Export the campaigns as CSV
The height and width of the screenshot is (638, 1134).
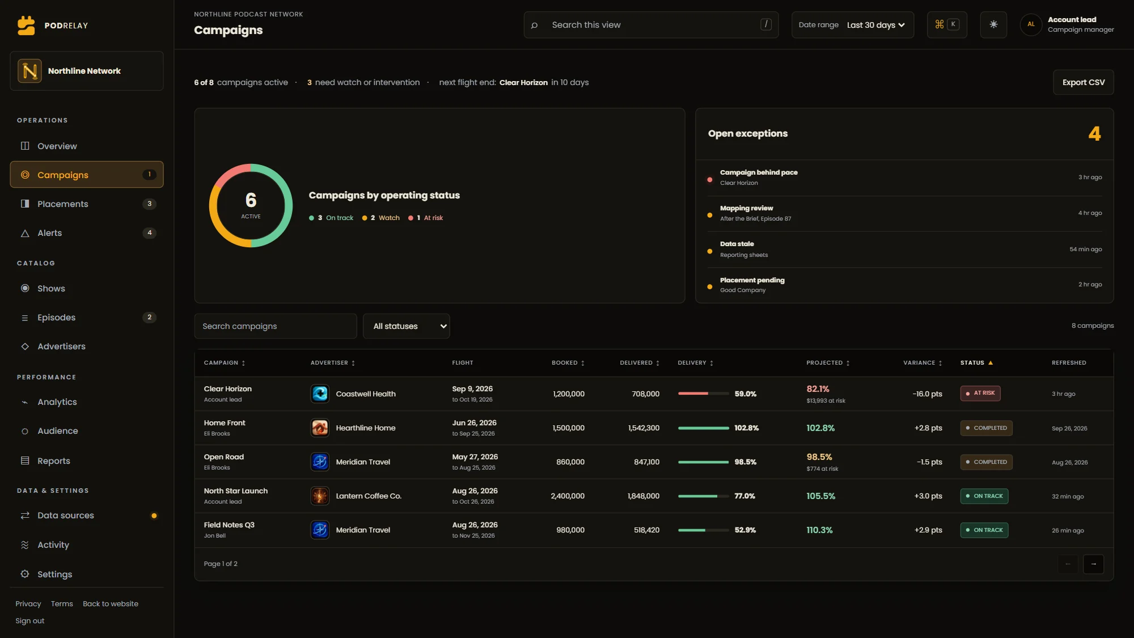pos(1083,82)
